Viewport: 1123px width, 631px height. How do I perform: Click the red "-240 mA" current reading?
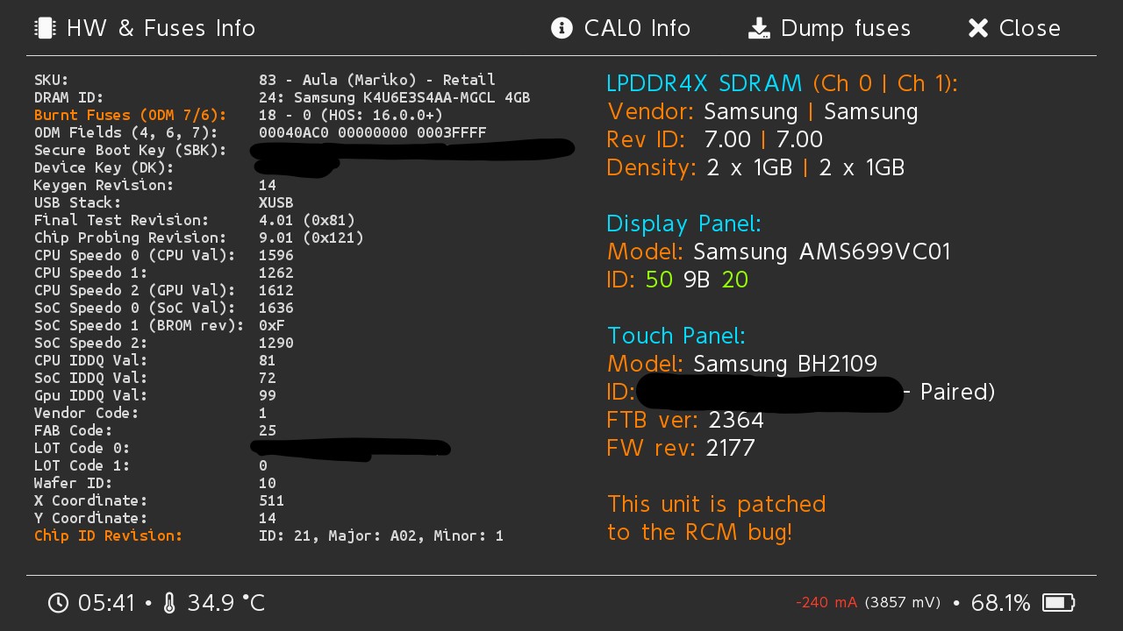(x=826, y=603)
